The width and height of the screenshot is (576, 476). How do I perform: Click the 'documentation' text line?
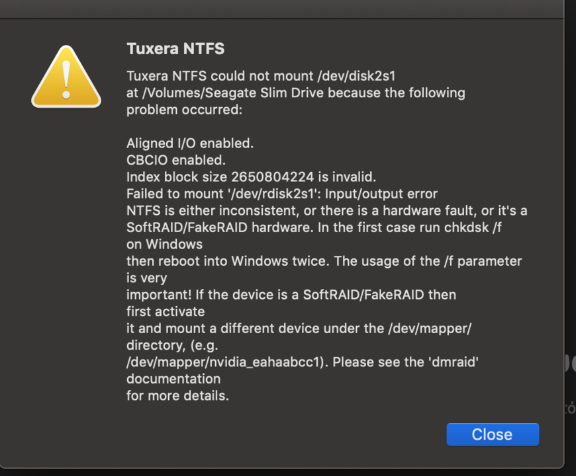point(173,379)
